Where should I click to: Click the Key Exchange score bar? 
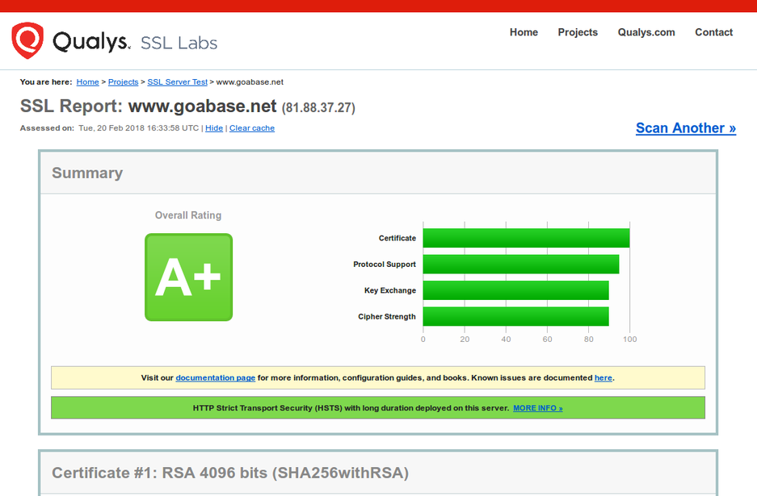[x=516, y=290]
